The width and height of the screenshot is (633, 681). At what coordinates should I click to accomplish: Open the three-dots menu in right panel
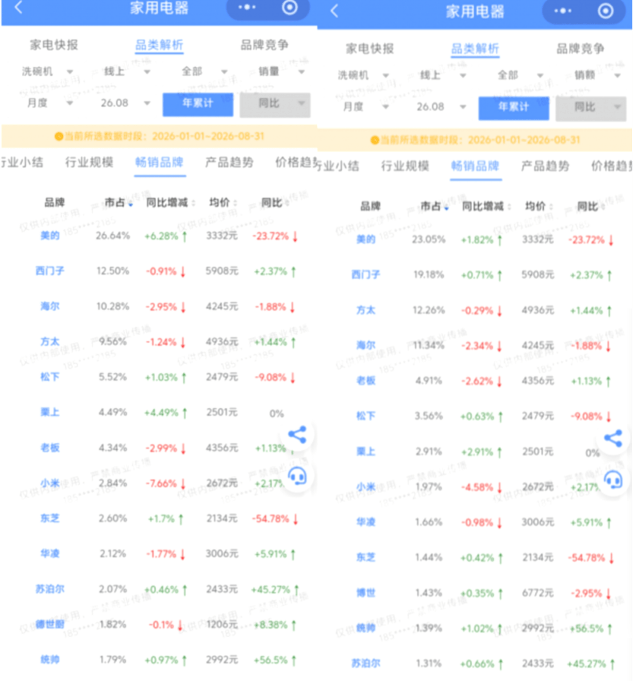coord(563,11)
